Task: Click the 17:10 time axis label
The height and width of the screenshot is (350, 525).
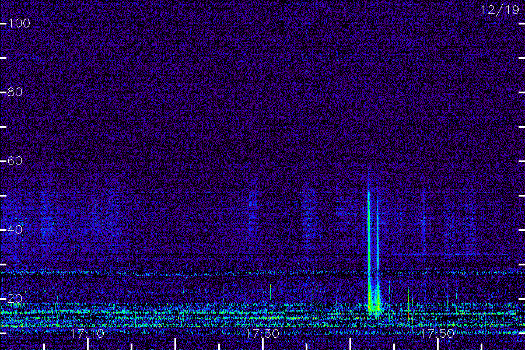Action: pos(87,333)
